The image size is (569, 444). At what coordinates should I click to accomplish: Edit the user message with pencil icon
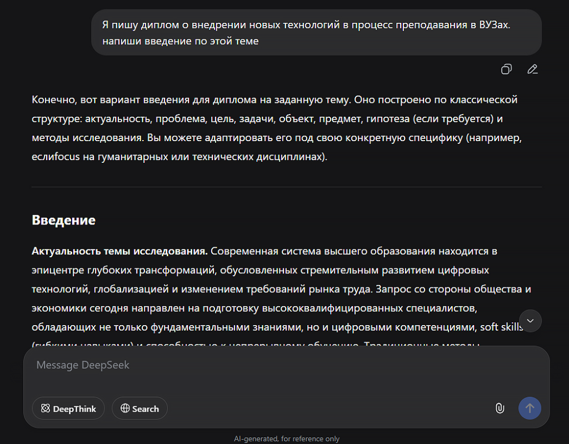pos(532,69)
